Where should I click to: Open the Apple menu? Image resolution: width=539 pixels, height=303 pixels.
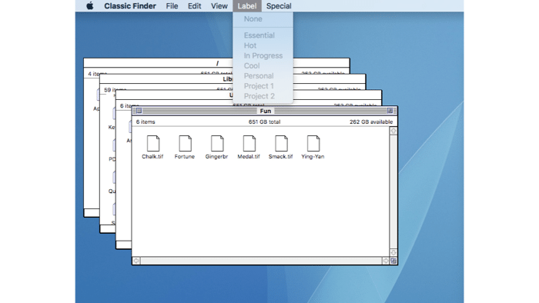[90, 6]
